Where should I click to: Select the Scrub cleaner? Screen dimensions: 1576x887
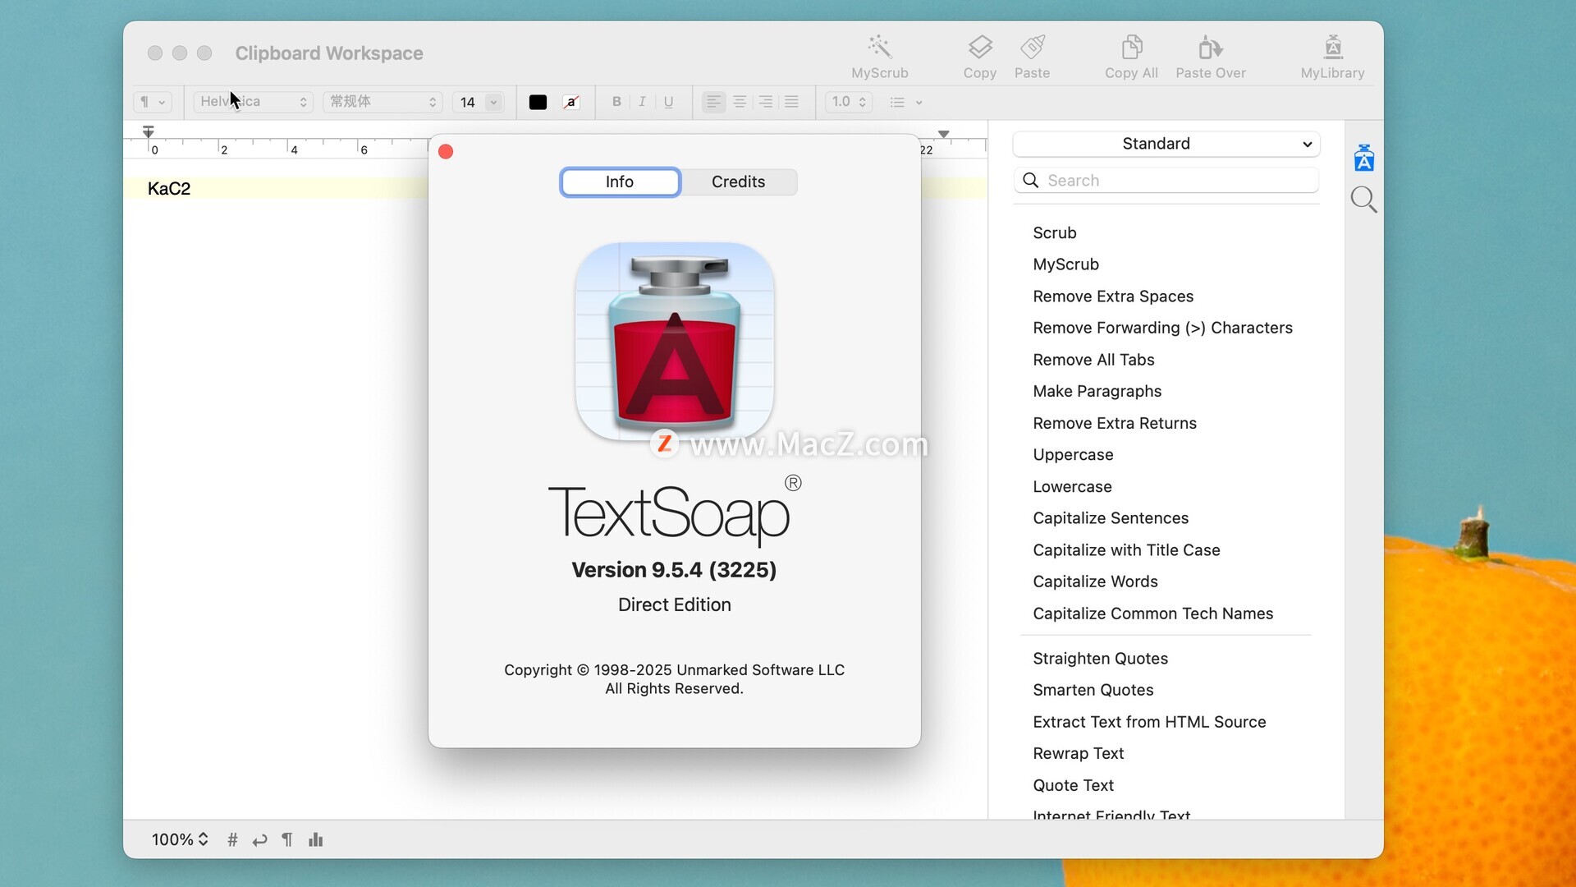coord(1055,232)
